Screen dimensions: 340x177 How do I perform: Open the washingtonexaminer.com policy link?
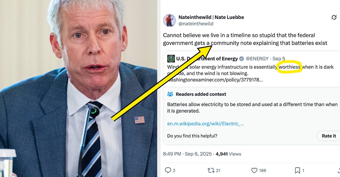[x=215, y=80]
